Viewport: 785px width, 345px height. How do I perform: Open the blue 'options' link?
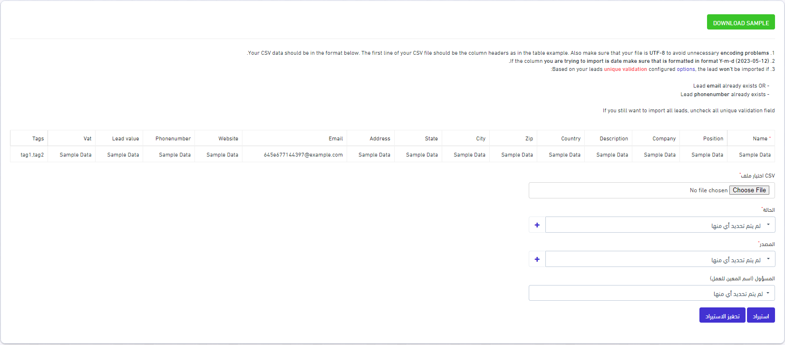click(686, 69)
